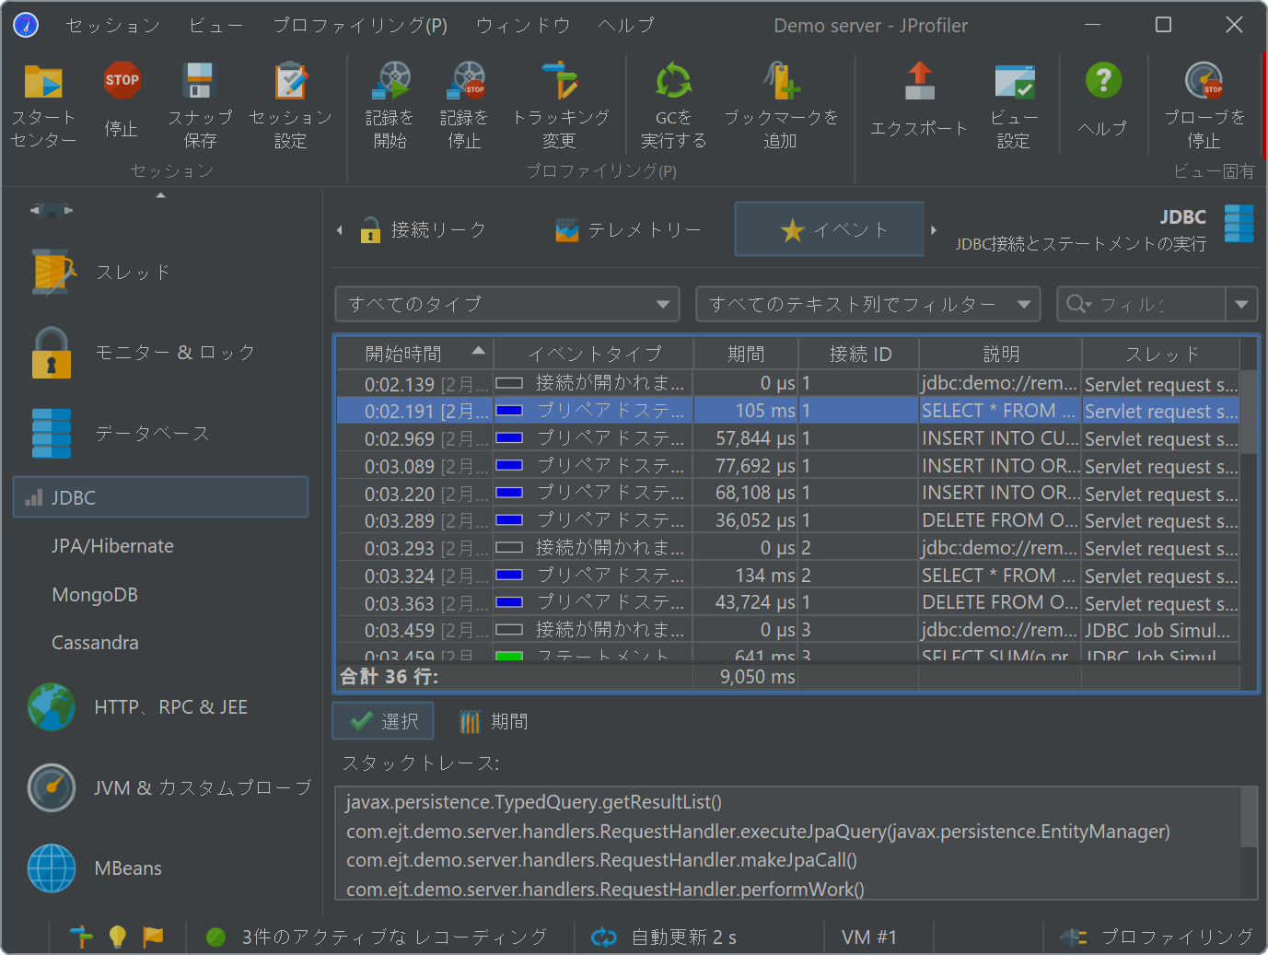The image size is (1268, 955).
Task: Toggle the 期間 histogram button
Action: [494, 721]
